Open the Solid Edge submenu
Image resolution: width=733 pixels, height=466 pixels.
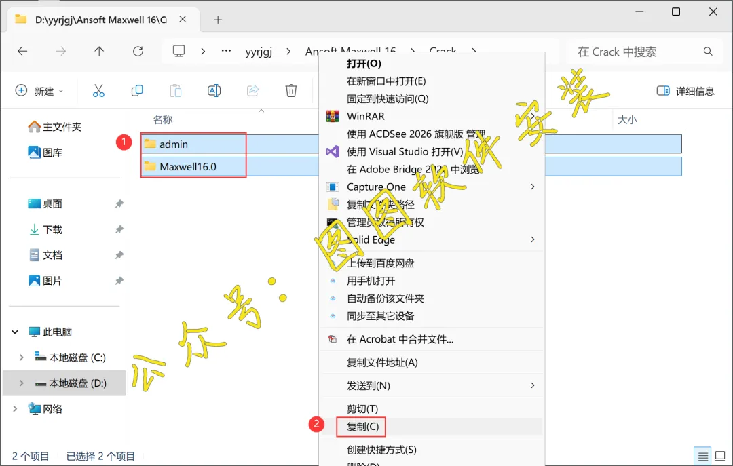pos(431,239)
